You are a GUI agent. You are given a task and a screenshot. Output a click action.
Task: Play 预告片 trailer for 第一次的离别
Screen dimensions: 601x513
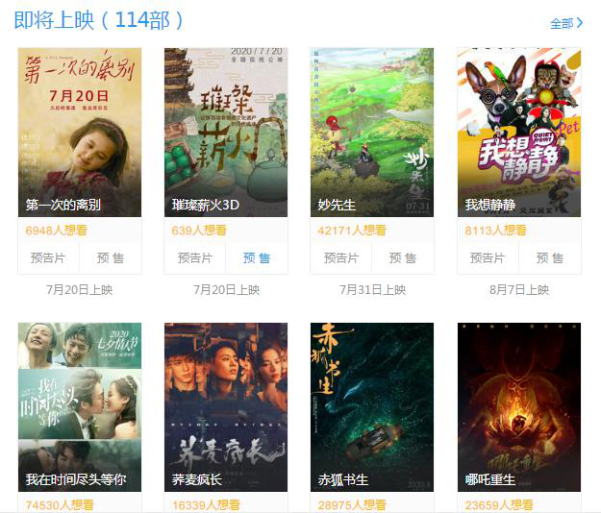[48, 258]
